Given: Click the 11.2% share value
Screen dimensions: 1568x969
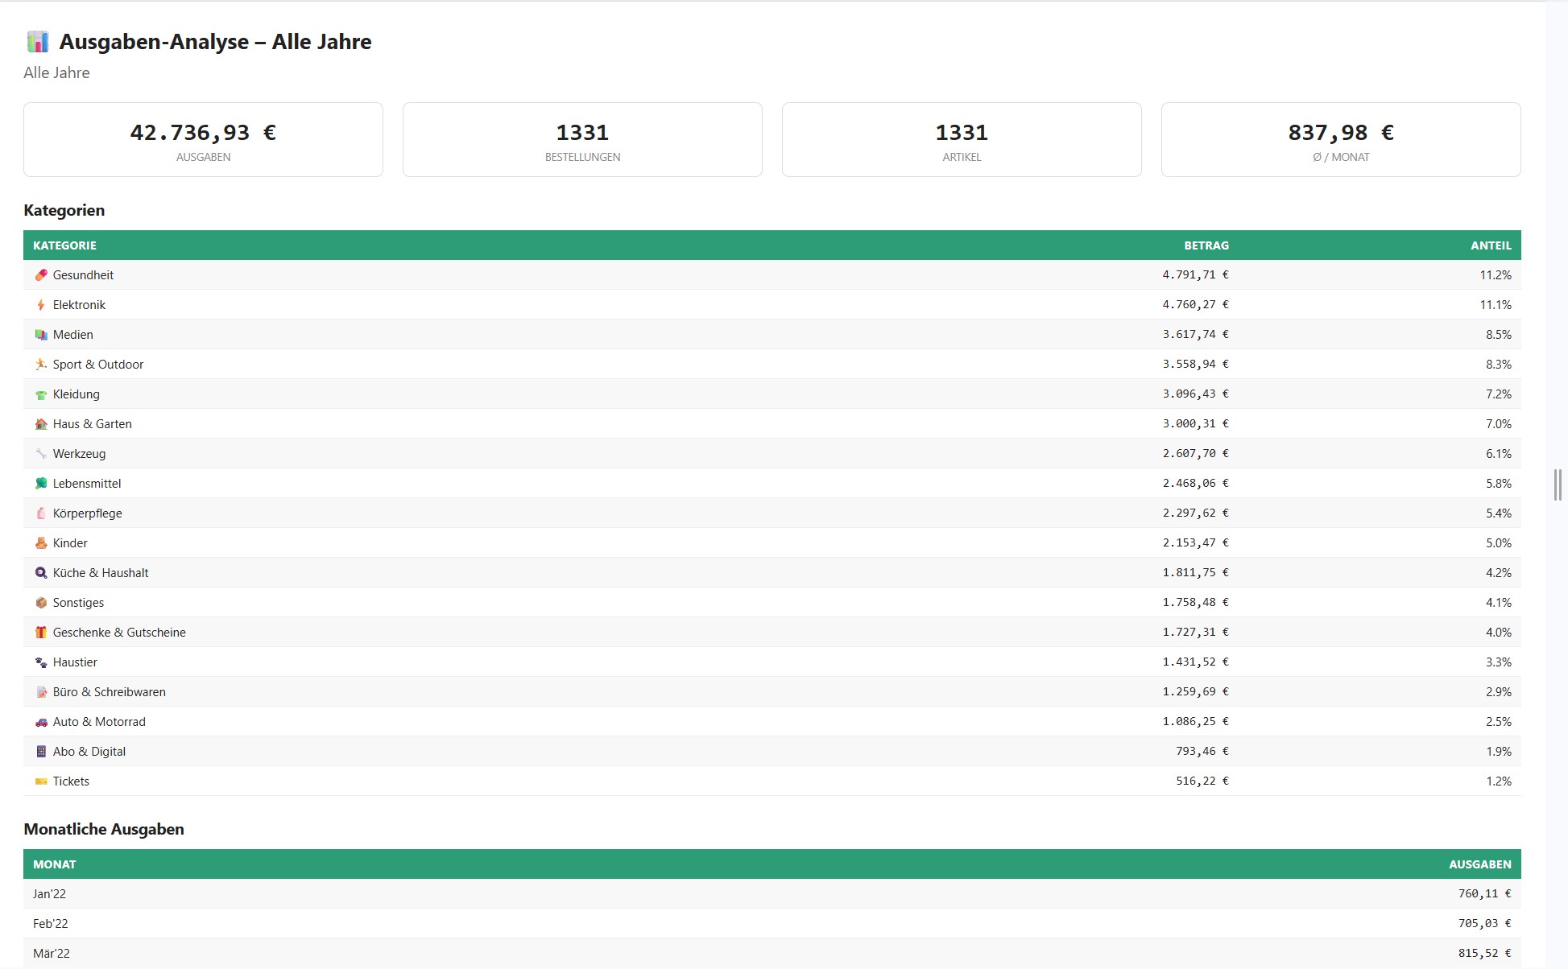Looking at the screenshot, I should coord(1496,275).
